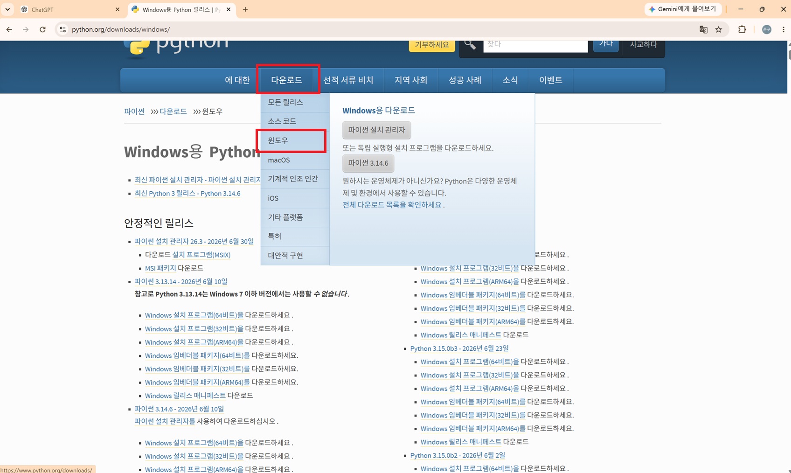
Task: Open the 이벤트 navigation menu
Action: (x=551, y=80)
